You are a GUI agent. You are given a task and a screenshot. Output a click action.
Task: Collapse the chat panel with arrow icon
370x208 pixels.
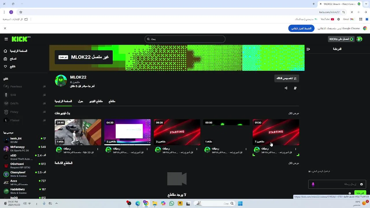[x=308, y=49]
